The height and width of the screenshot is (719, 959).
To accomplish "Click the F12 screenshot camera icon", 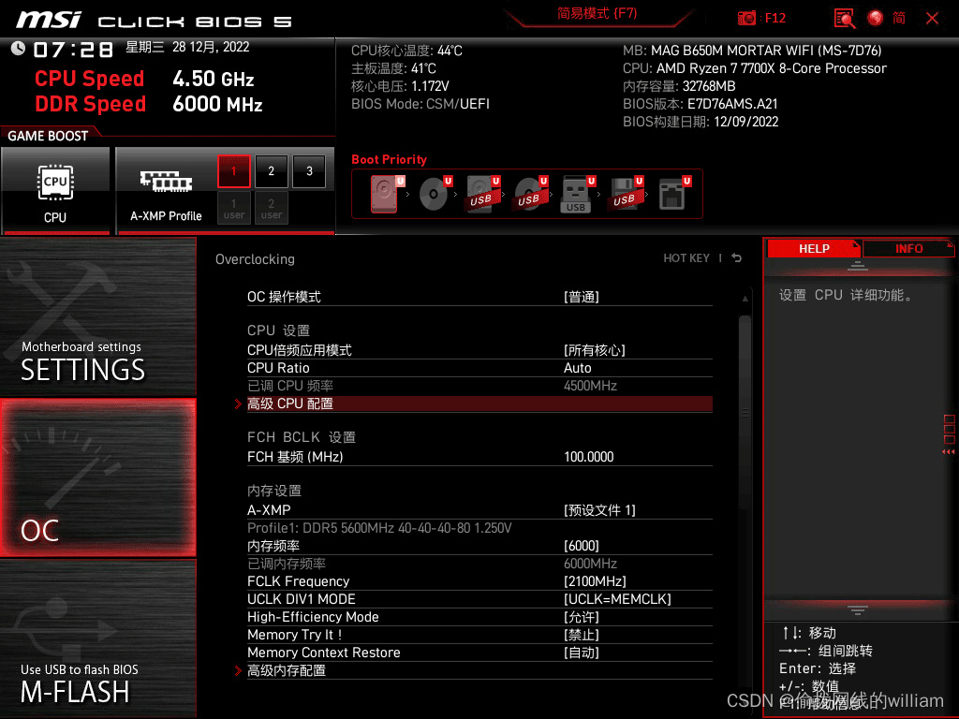I will click(746, 18).
